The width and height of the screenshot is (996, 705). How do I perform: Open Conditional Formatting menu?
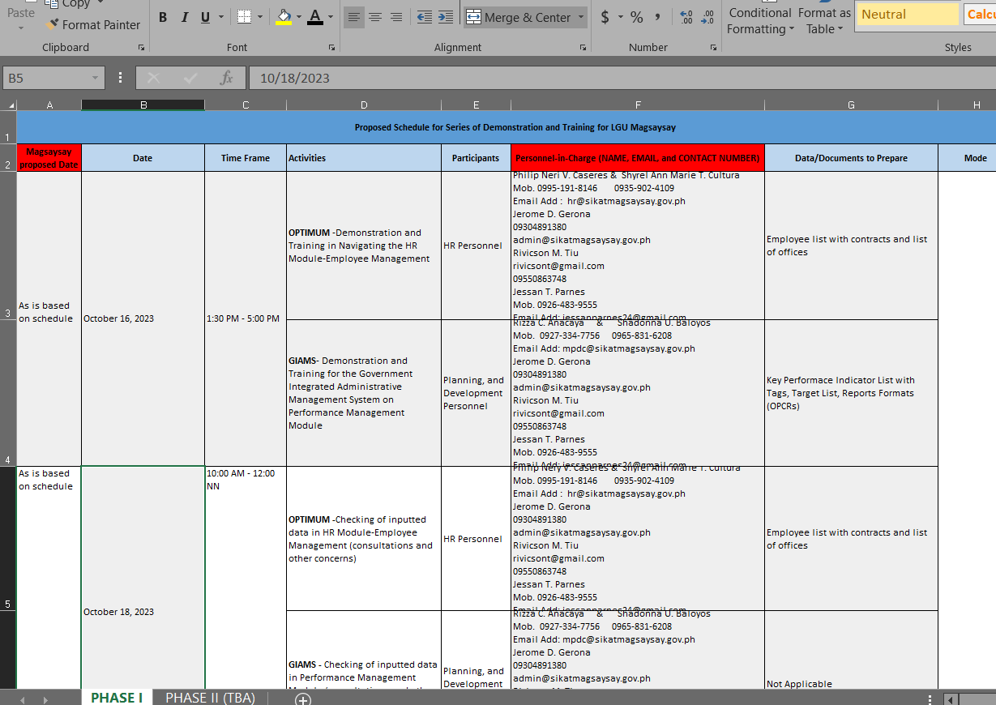tap(760, 20)
